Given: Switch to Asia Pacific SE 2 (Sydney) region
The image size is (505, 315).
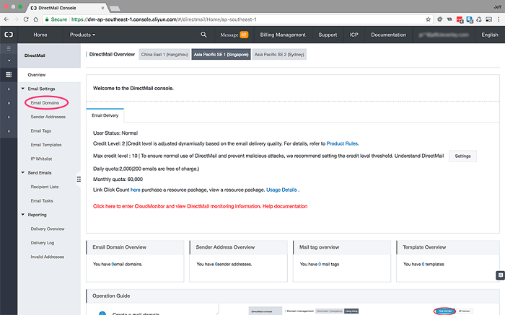Looking at the screenshot, I should click(279, 54).
